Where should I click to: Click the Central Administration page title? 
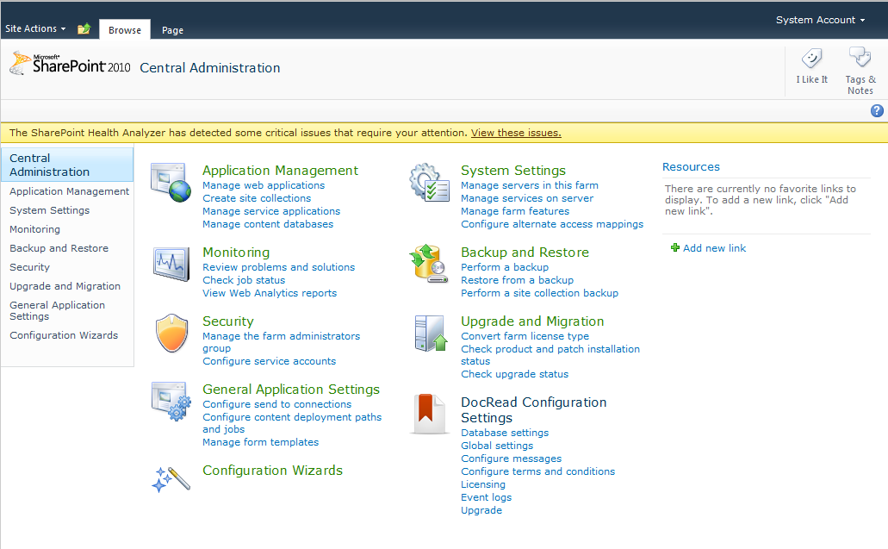point(210,68)
